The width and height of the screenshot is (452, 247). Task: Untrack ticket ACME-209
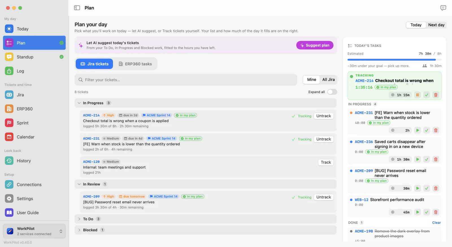pos(323,197)
